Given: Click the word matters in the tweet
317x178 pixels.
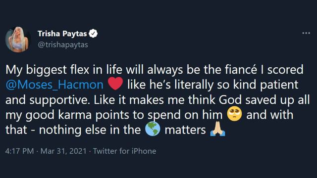Looking at the screenshot, I should pos(185,130).
